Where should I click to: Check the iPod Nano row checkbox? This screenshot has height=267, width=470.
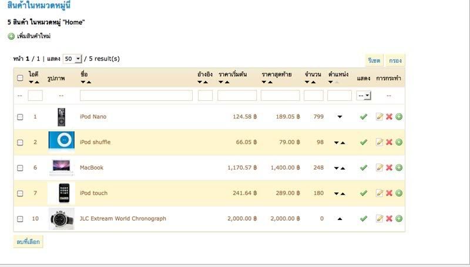(x=20, y=117)
